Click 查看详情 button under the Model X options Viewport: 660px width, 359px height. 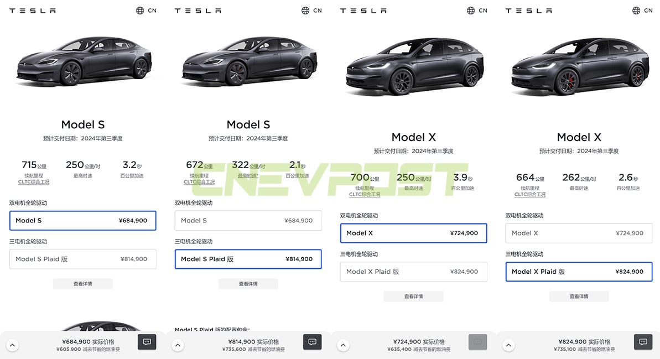click(x=413, y=296)
